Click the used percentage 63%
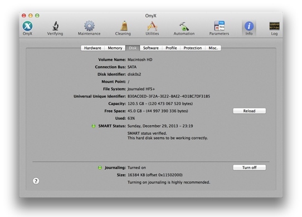Screen dimensions: 302x217 tap(131, 118)
